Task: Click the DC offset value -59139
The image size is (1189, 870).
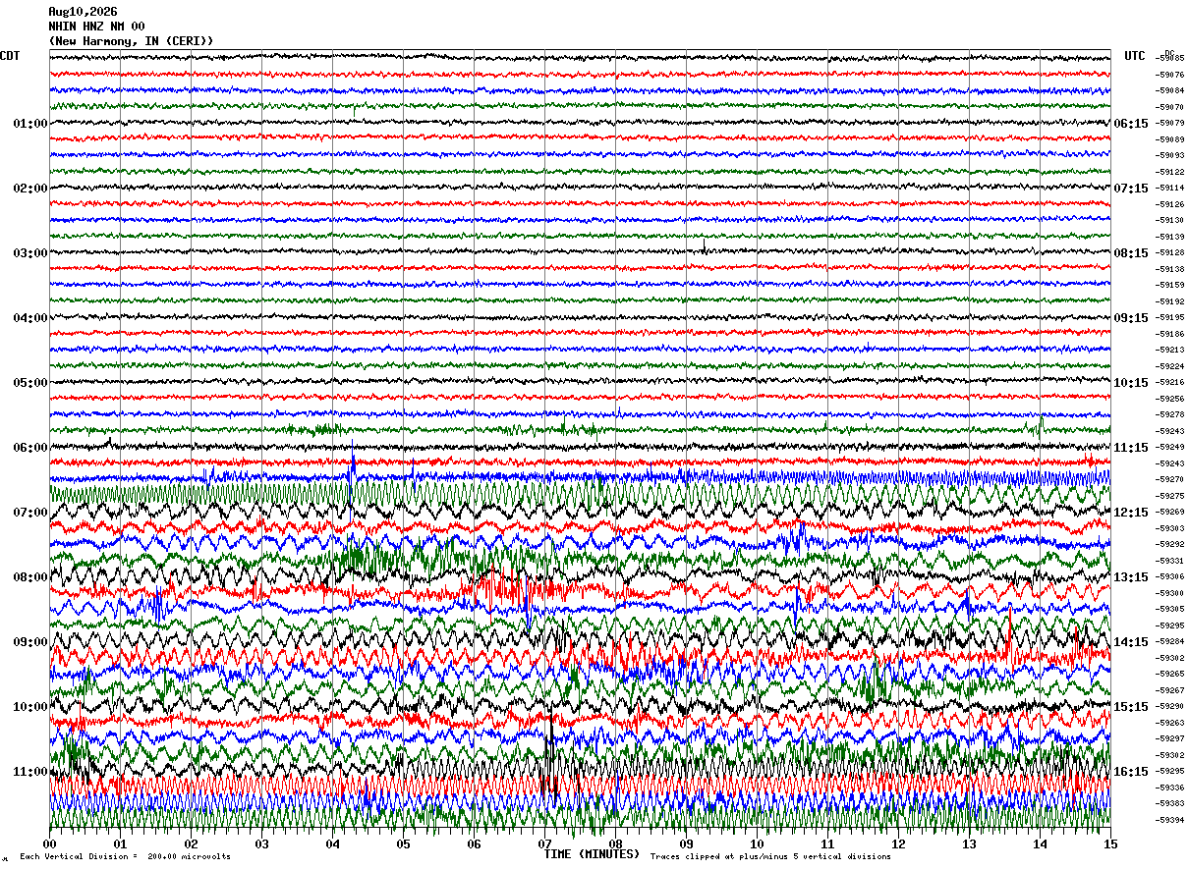Action: point(1171,237)
